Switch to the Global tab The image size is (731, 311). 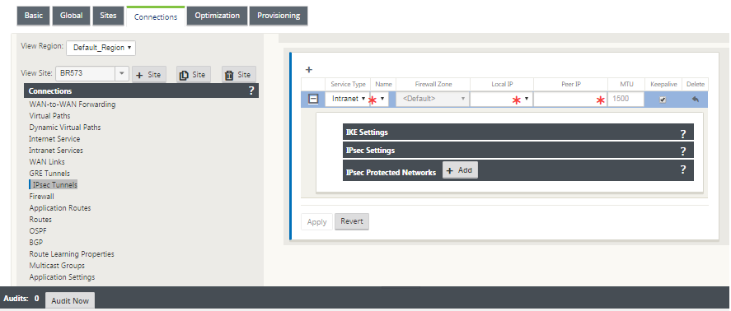point(72,16)
